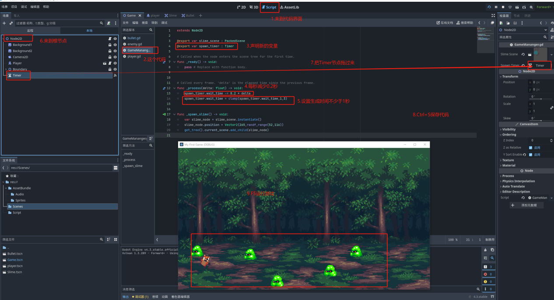
Task: Add a new child node with plus icon
Action: point(4,23)
